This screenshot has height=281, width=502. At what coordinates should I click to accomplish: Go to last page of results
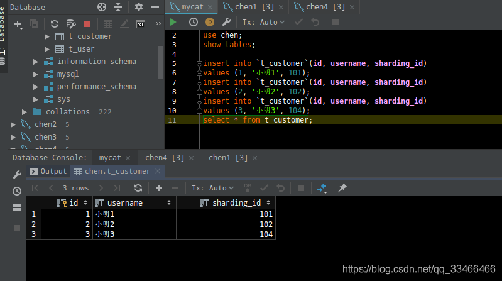pyautogui.click(x=117, y=188)
